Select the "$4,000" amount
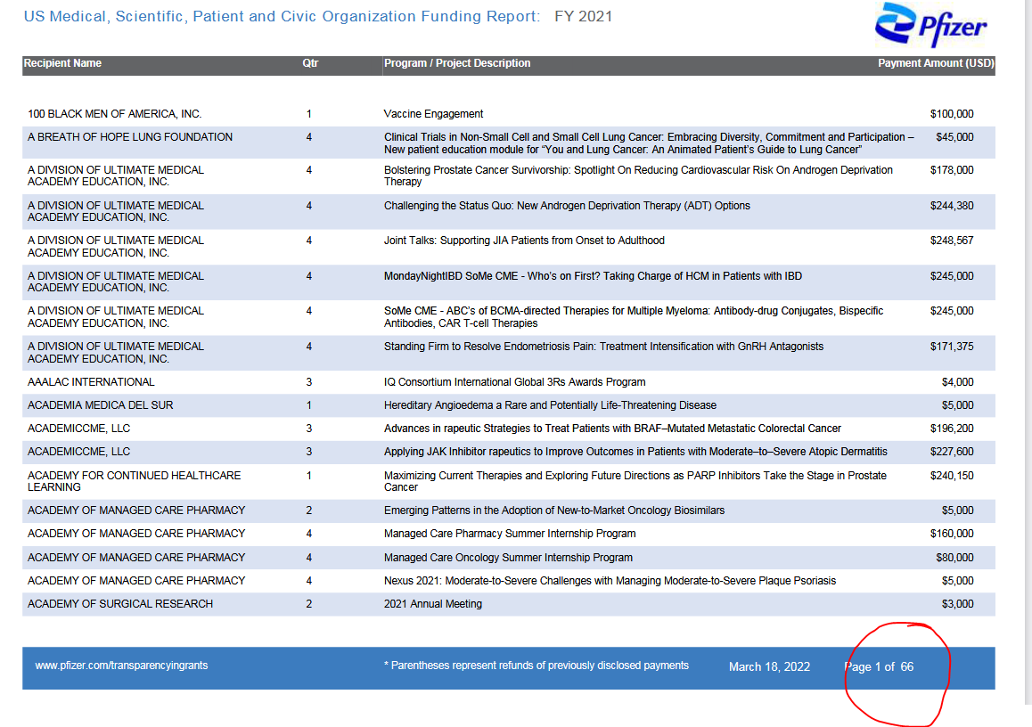 958,381
